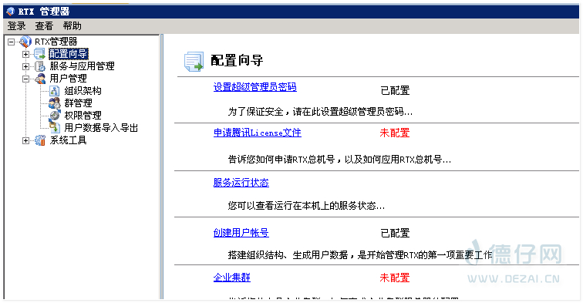Select the 权限管理 icon
Viewport: 583px width, 303px height.
[55, 115]
